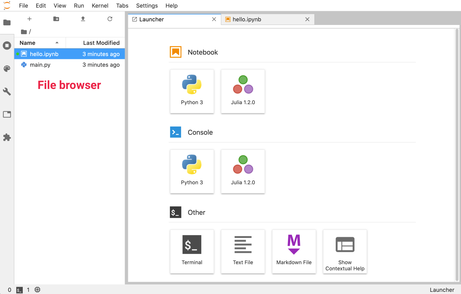Open the Kernel menu

pos(100,5)
